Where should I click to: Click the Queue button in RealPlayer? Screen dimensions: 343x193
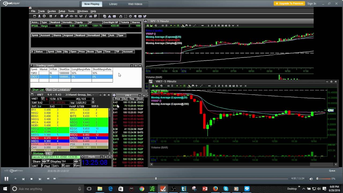pyautogui.click(x=332, y=170)
